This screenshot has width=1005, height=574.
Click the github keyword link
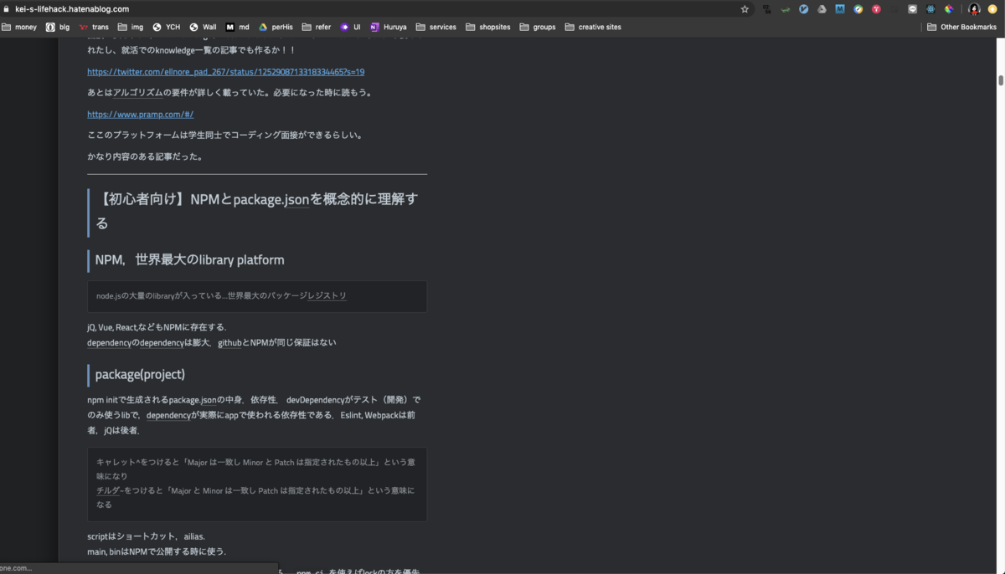[x=229, y=343]
